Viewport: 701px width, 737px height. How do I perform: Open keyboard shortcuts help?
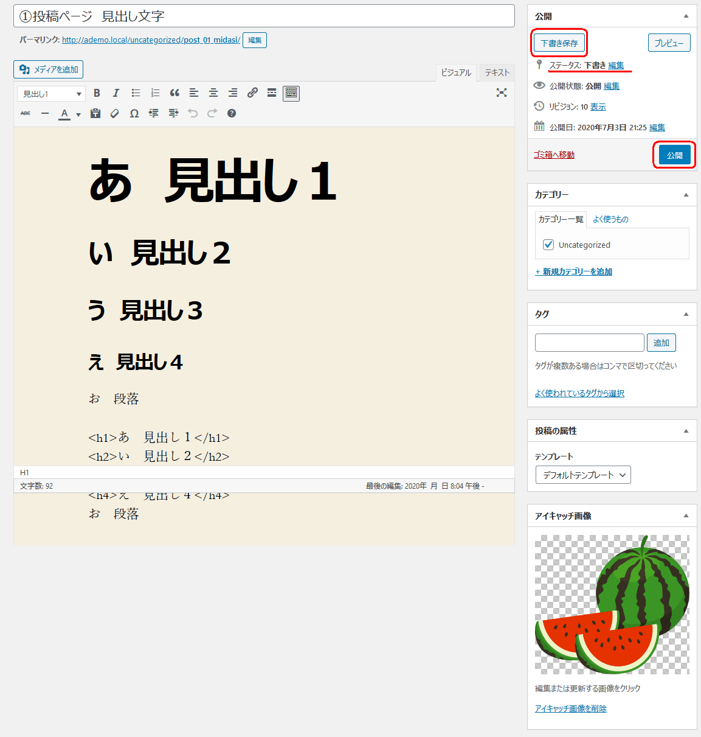232,113
